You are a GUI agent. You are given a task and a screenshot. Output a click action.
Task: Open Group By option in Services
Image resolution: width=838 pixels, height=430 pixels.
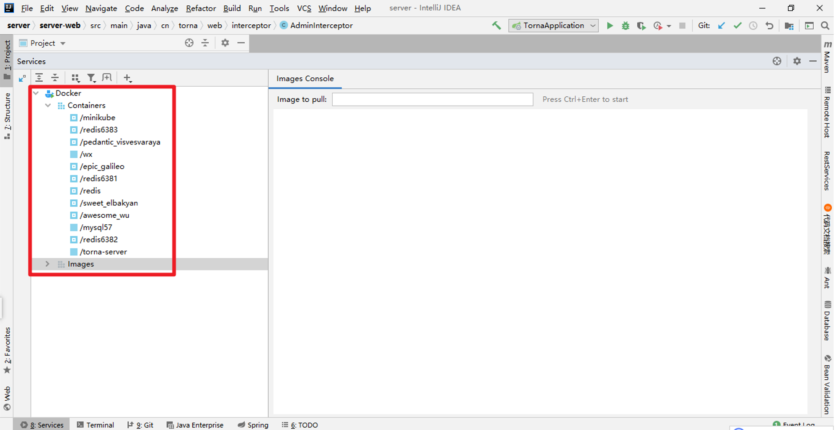pos(75,78)
